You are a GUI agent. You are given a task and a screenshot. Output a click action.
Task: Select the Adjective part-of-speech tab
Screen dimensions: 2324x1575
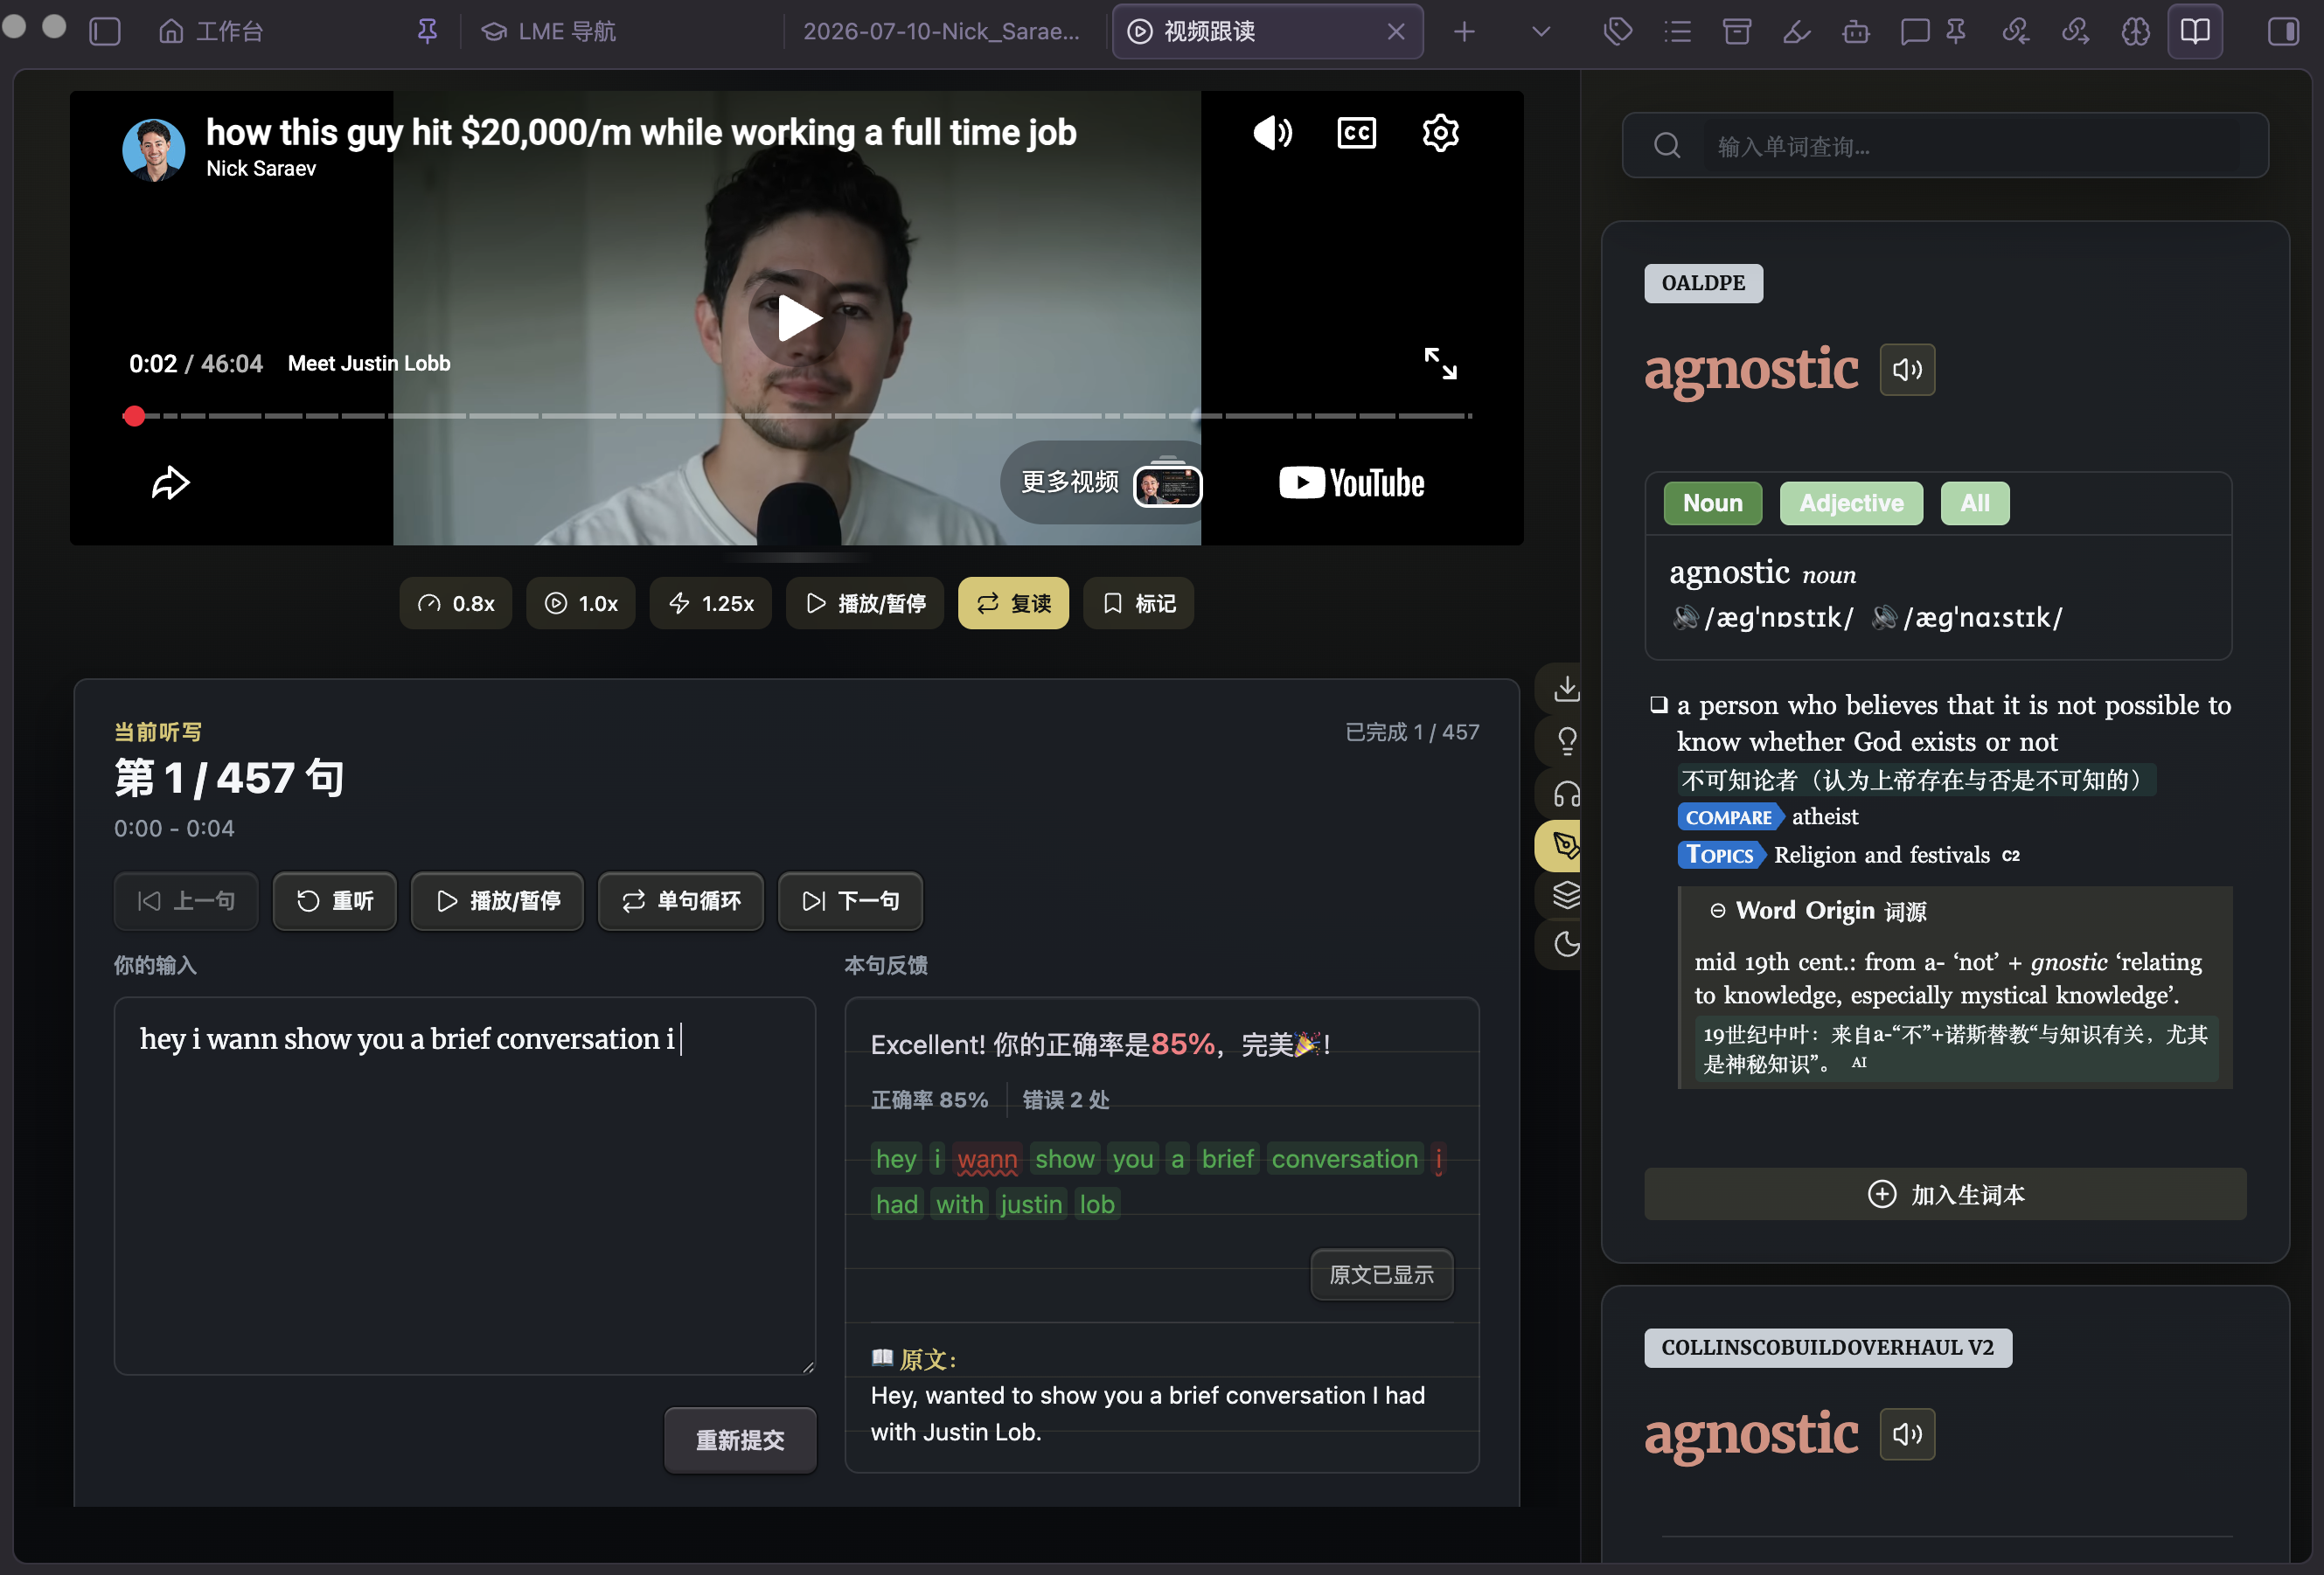(1850, 503)
